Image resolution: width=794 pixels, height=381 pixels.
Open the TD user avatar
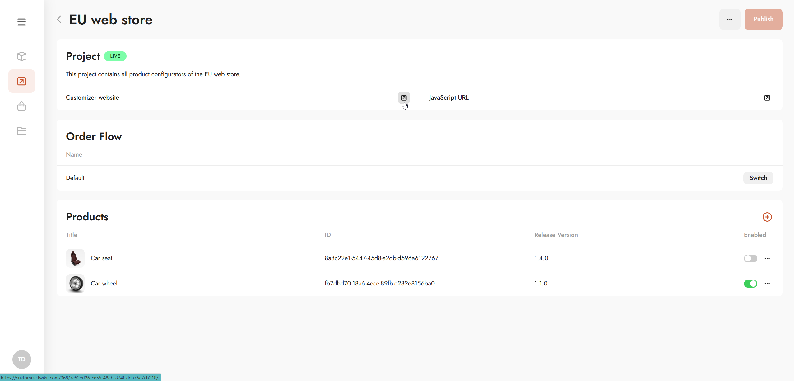[21, 359]
